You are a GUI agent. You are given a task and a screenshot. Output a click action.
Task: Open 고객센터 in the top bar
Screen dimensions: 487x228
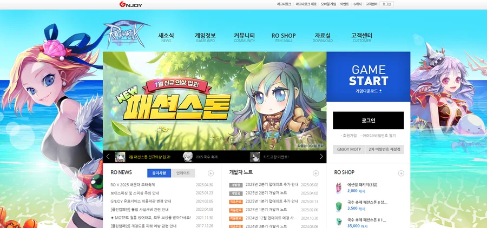(371, 4)
